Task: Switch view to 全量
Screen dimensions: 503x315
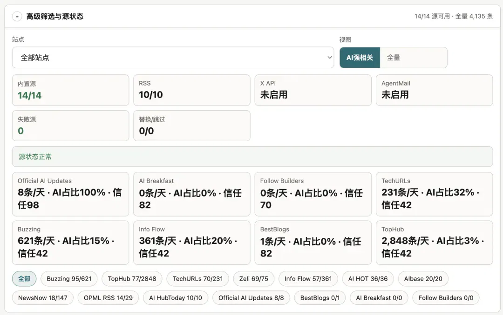Action: tap(413, 58)
